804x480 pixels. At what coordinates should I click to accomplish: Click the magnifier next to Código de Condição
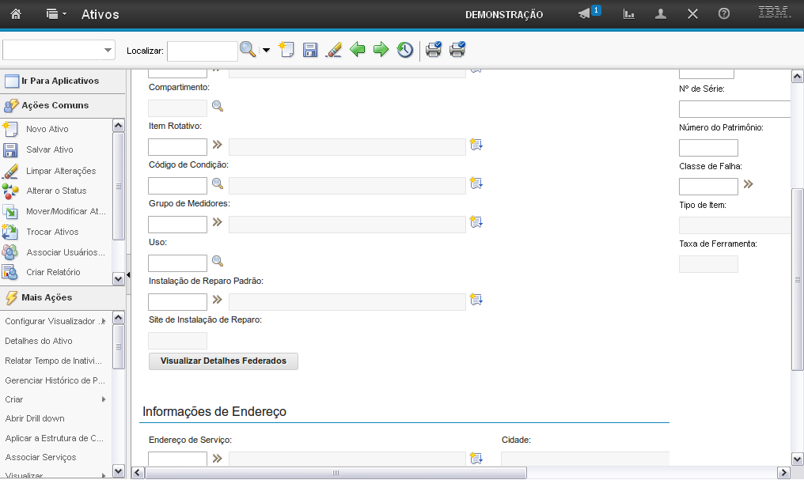(218, 184)
